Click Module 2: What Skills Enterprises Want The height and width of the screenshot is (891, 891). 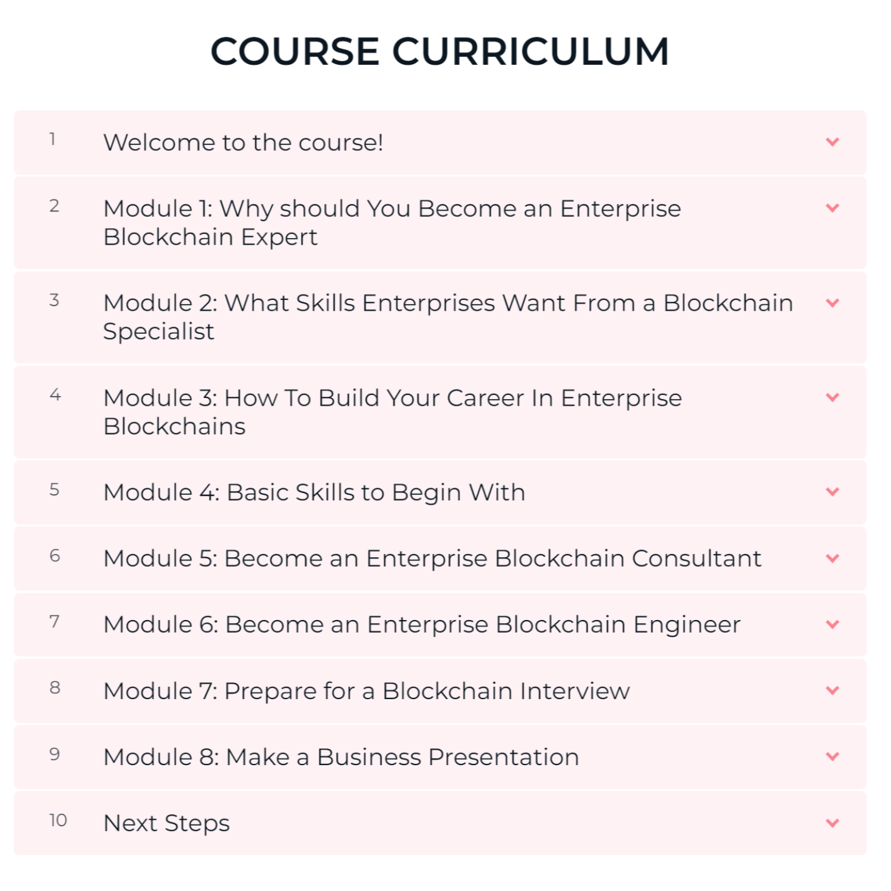point(448,317)
